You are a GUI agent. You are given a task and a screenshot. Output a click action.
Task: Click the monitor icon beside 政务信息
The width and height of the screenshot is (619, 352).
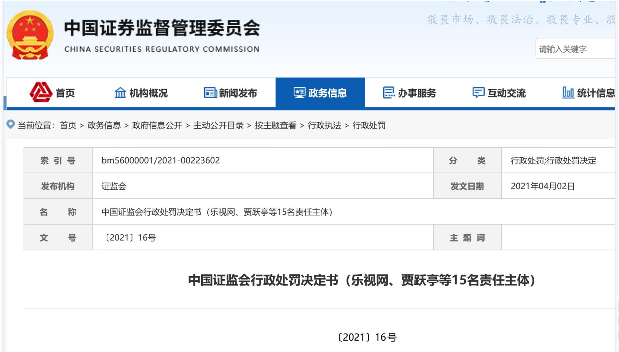[299, 93]
